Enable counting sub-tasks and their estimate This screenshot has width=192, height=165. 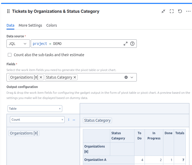tap(10, 55)
